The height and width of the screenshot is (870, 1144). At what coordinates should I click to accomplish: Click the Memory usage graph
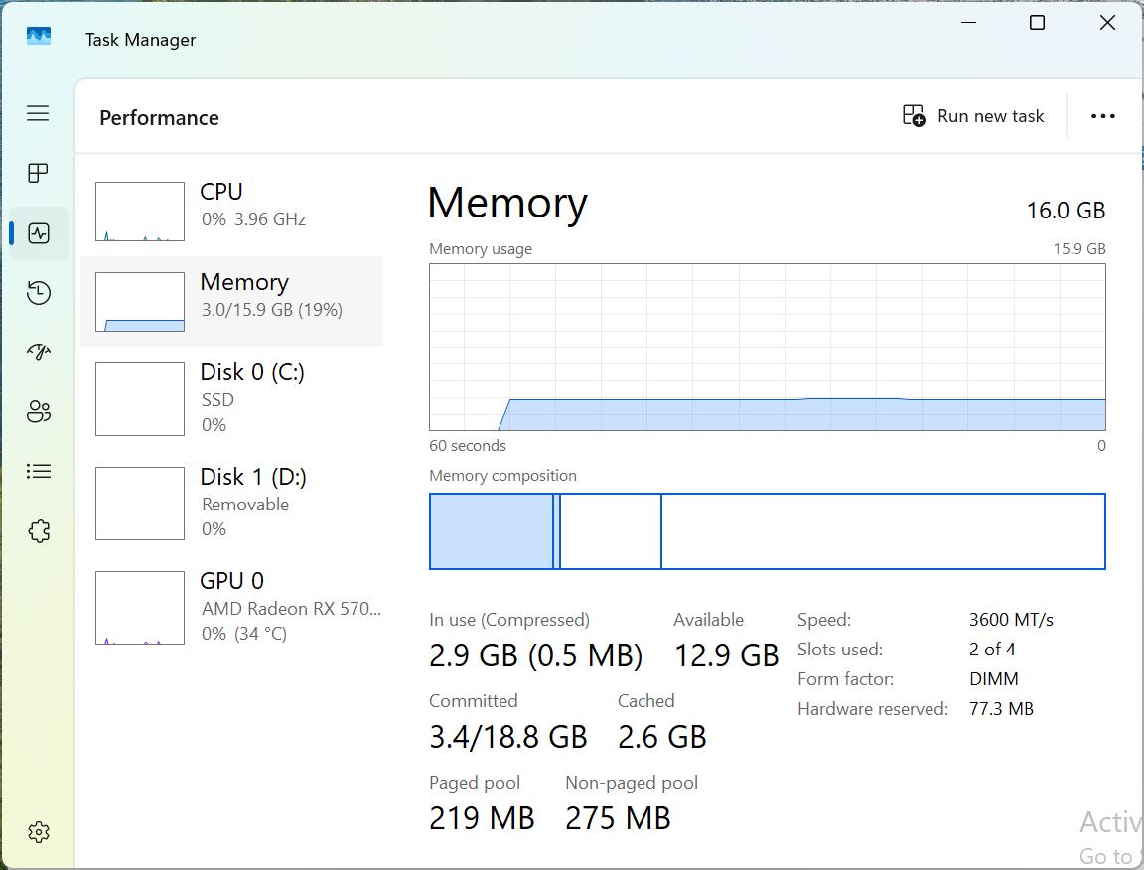coord(768,347)
